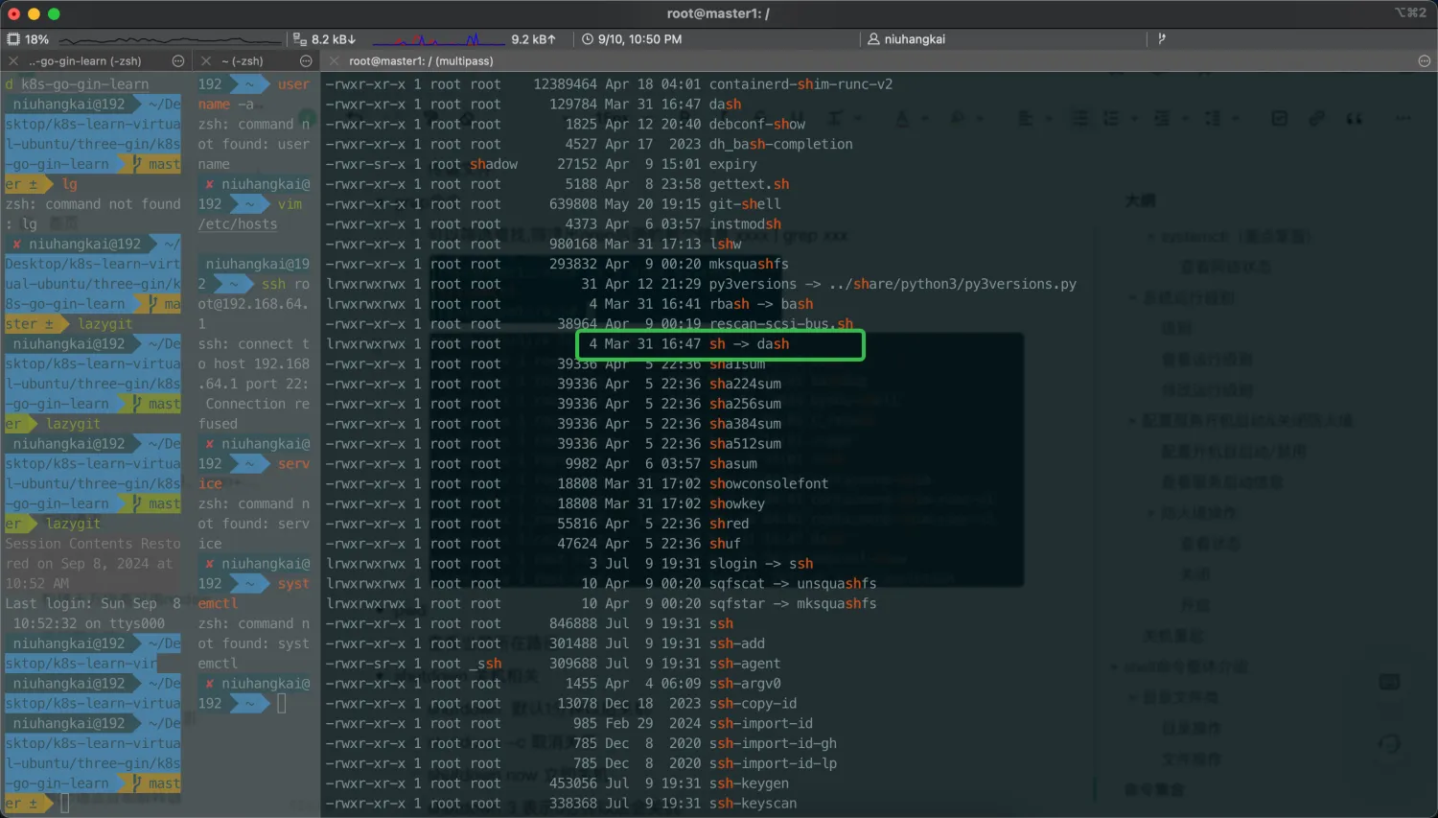Click the underlined /etc/hosts path
This screenshot has height=818, width=1438.
pos(238,224)
